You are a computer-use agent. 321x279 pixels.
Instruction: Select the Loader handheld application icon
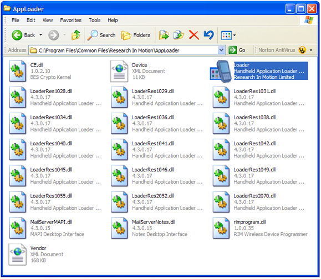tap(221, 71)
